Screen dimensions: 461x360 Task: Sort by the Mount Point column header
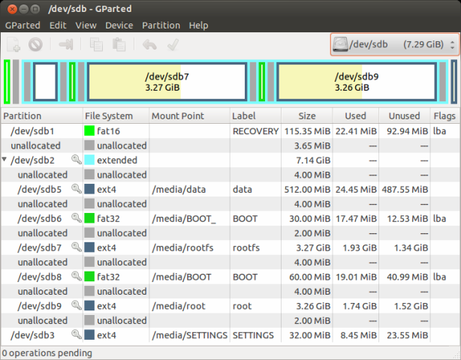point(189,115)
